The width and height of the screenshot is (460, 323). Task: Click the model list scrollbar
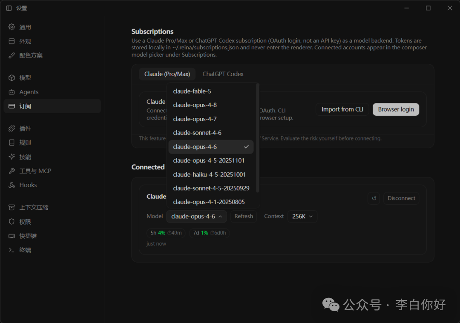tap(258, 138)
